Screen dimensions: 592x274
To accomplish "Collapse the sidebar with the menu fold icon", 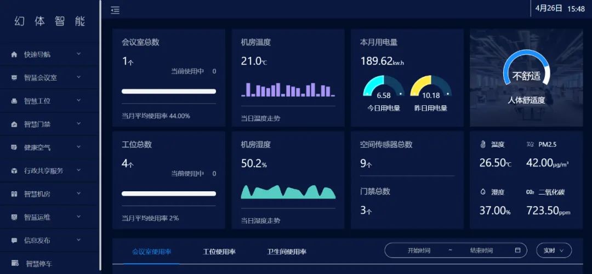I will coord(115,10).
